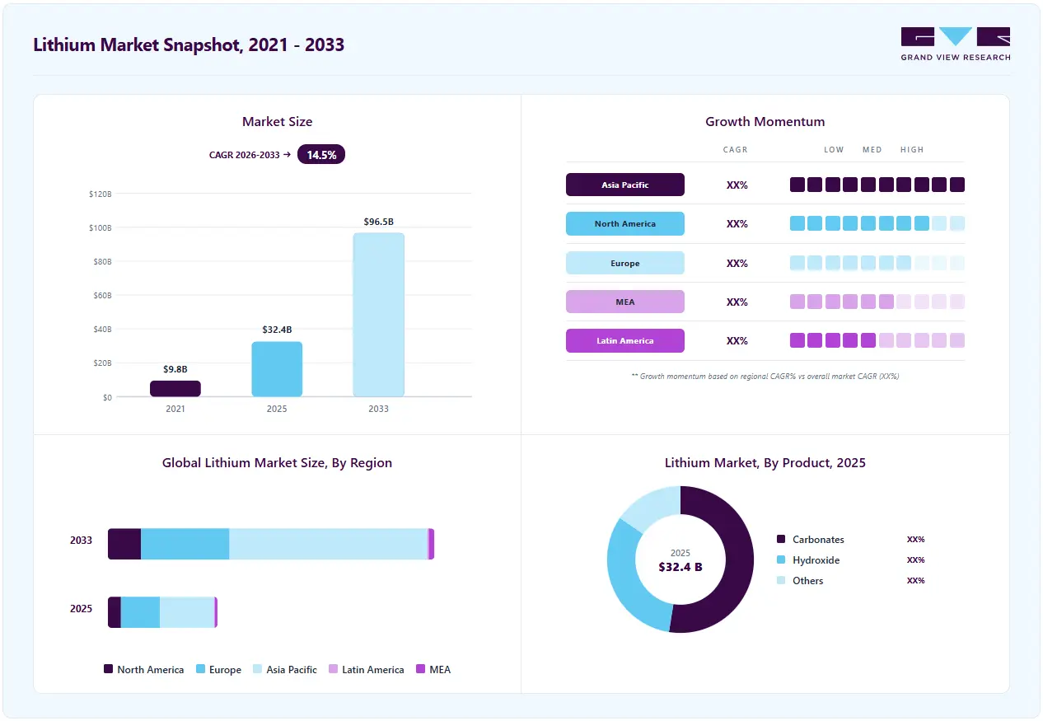Select the MEA region button
The image size is (1043, 721).
click(625, 302)
